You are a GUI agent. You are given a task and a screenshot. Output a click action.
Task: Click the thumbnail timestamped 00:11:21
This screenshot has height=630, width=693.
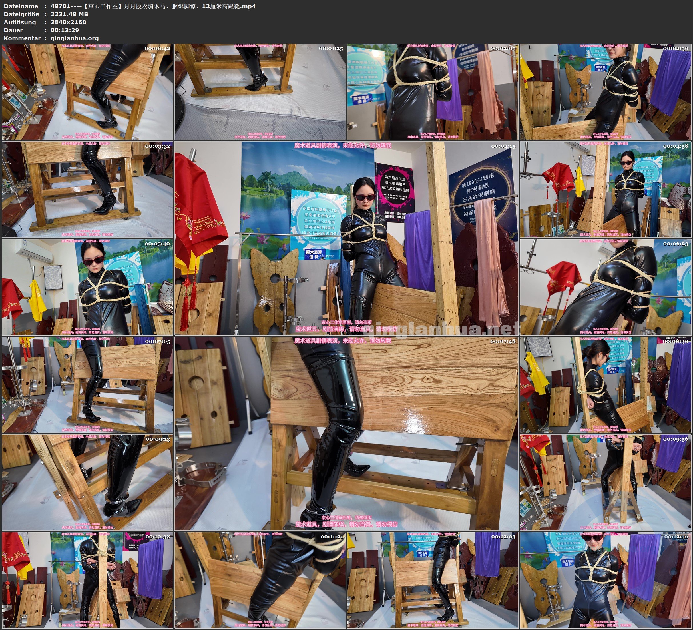pyautogui.click(x=260, y=580)
